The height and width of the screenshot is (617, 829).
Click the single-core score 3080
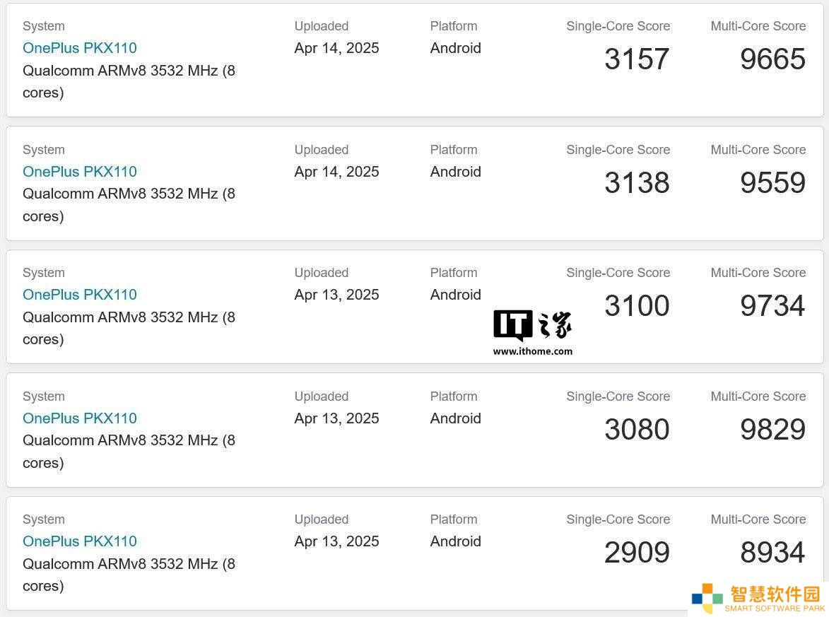pyautogui.click(x=637, y=429)
